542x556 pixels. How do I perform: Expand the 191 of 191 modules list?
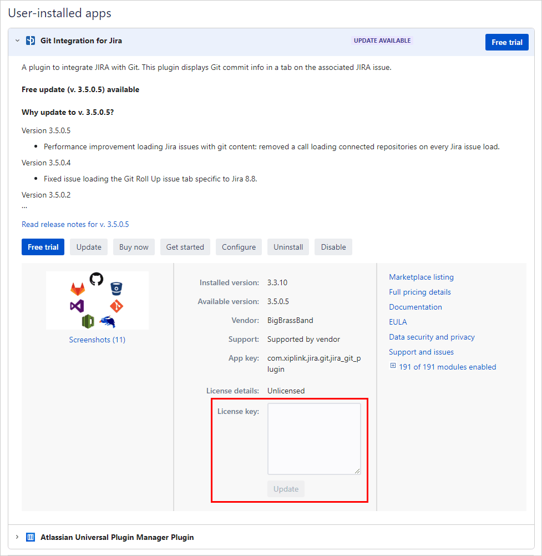click(393, 366)
